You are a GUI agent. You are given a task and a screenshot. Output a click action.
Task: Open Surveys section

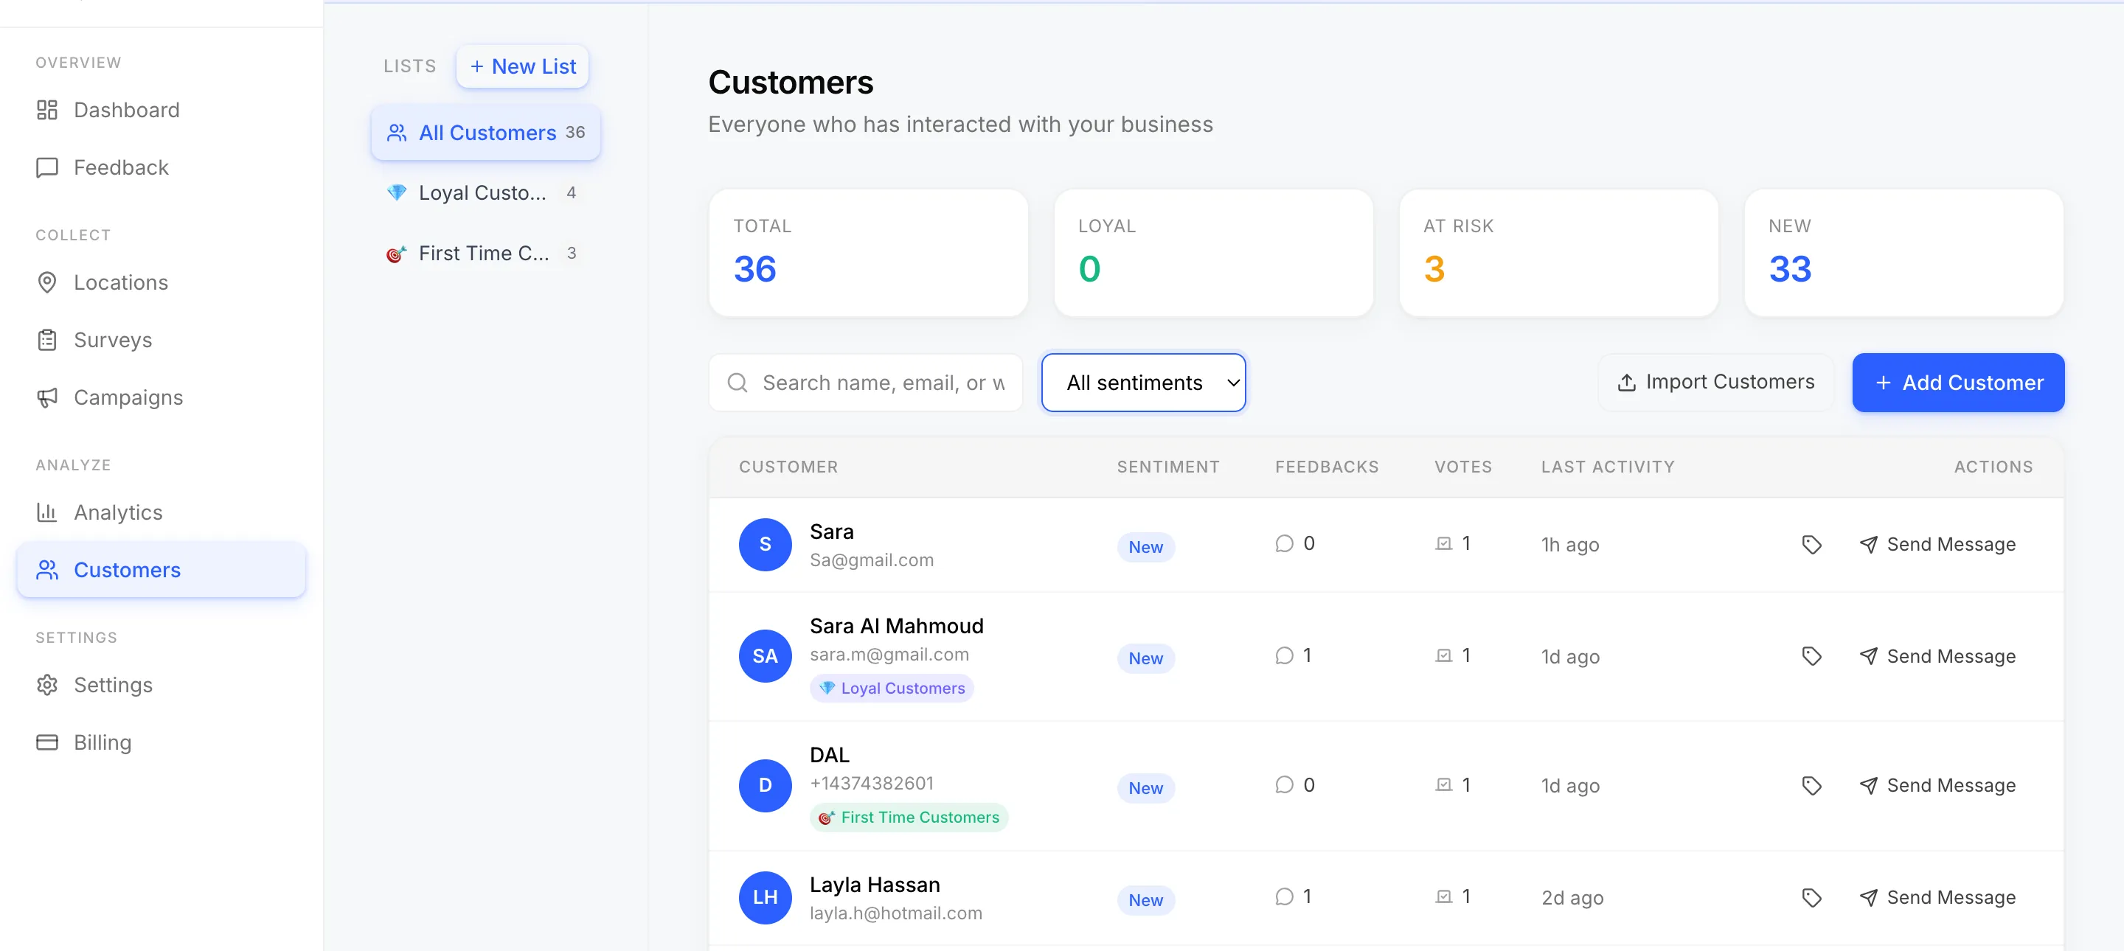click(162, 341)
